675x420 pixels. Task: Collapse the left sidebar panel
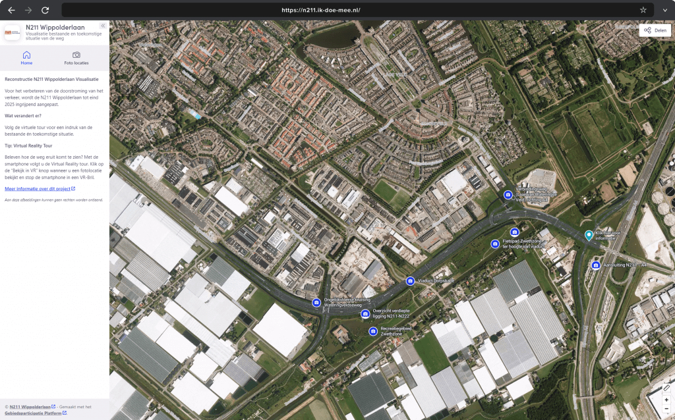click(x=103, y=26)
